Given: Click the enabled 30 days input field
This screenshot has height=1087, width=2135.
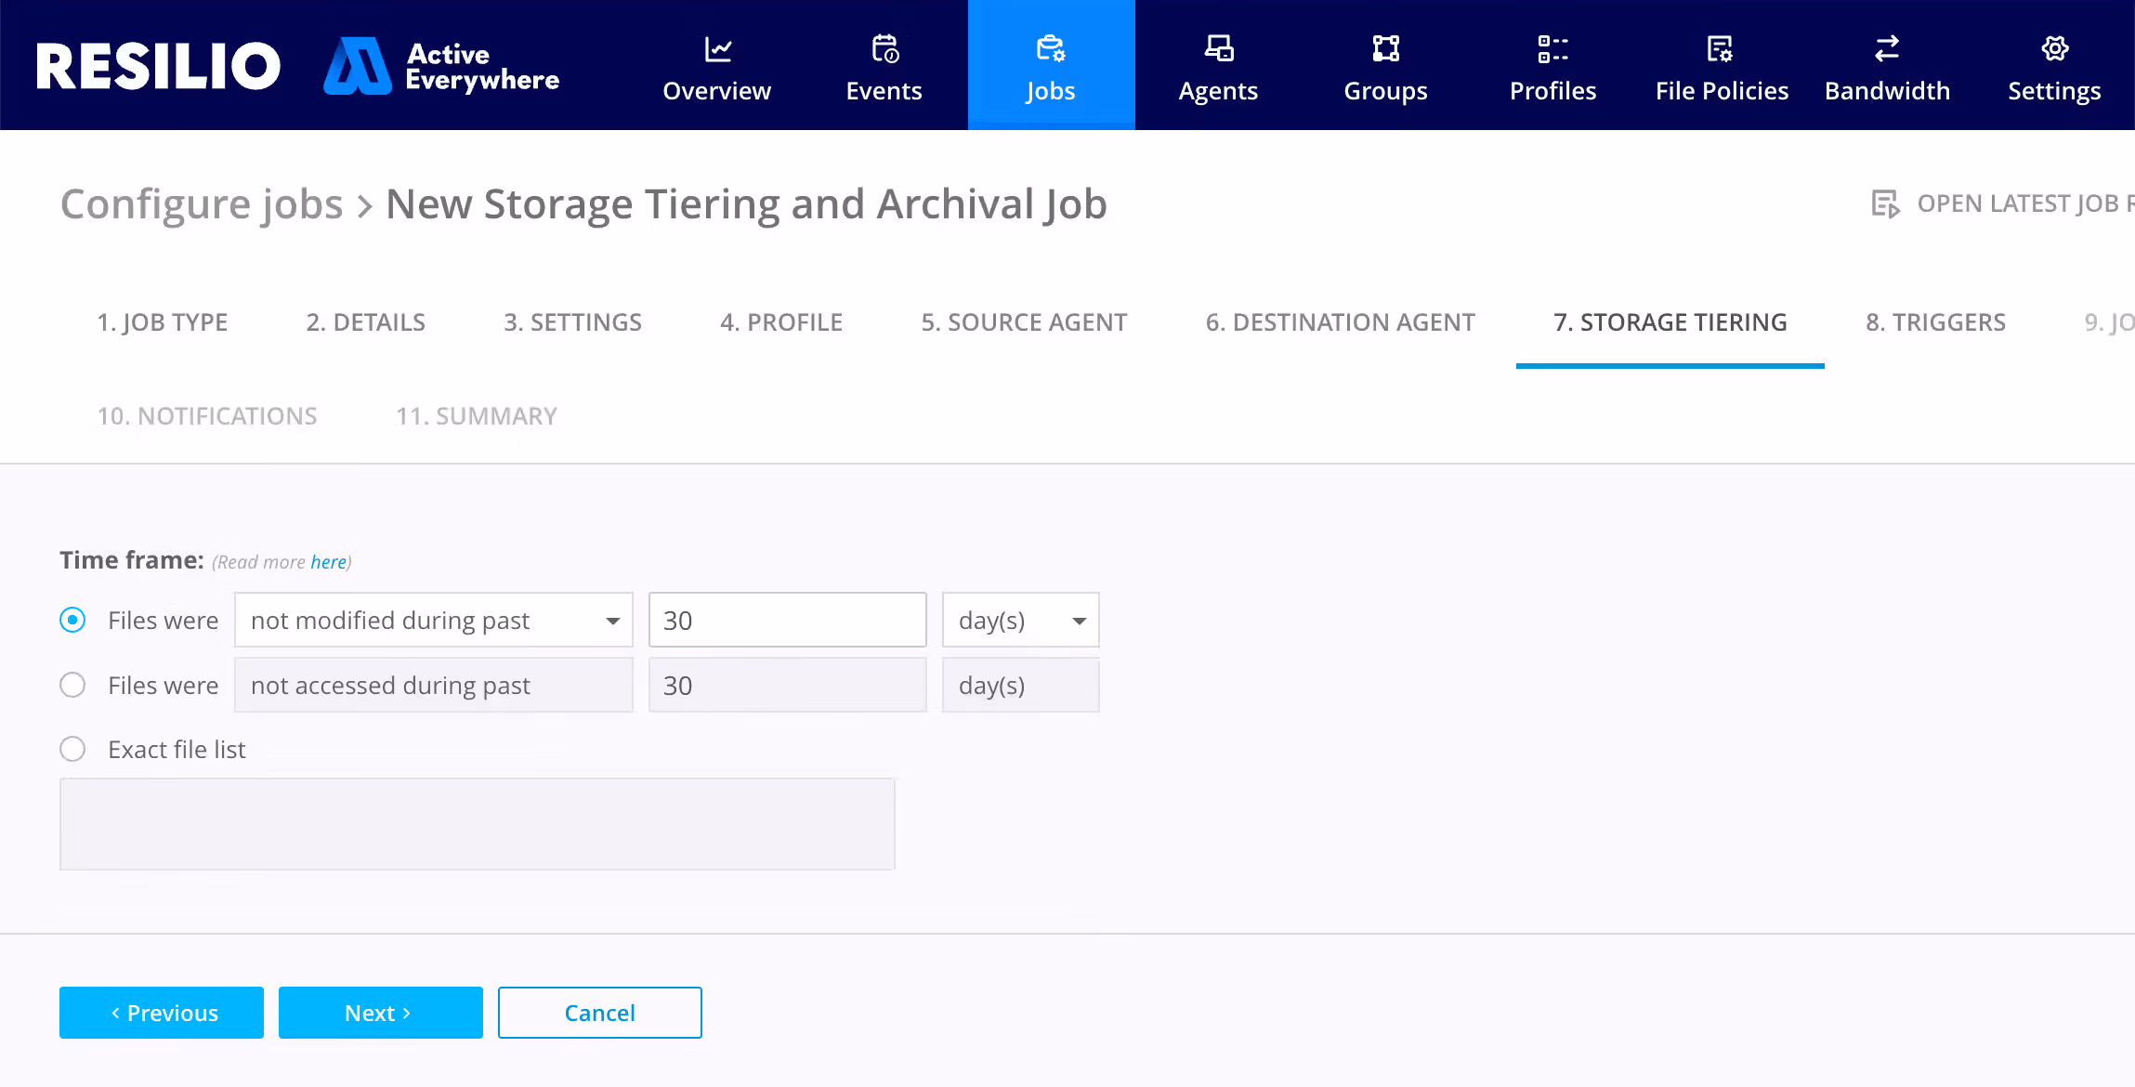Looking at the screenshot, I should [788, 620].
